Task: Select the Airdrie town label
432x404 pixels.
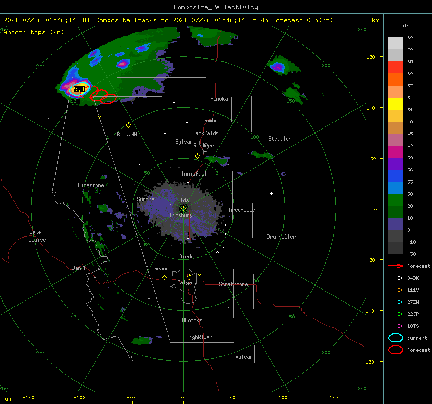Action: [x=189, y=257]
